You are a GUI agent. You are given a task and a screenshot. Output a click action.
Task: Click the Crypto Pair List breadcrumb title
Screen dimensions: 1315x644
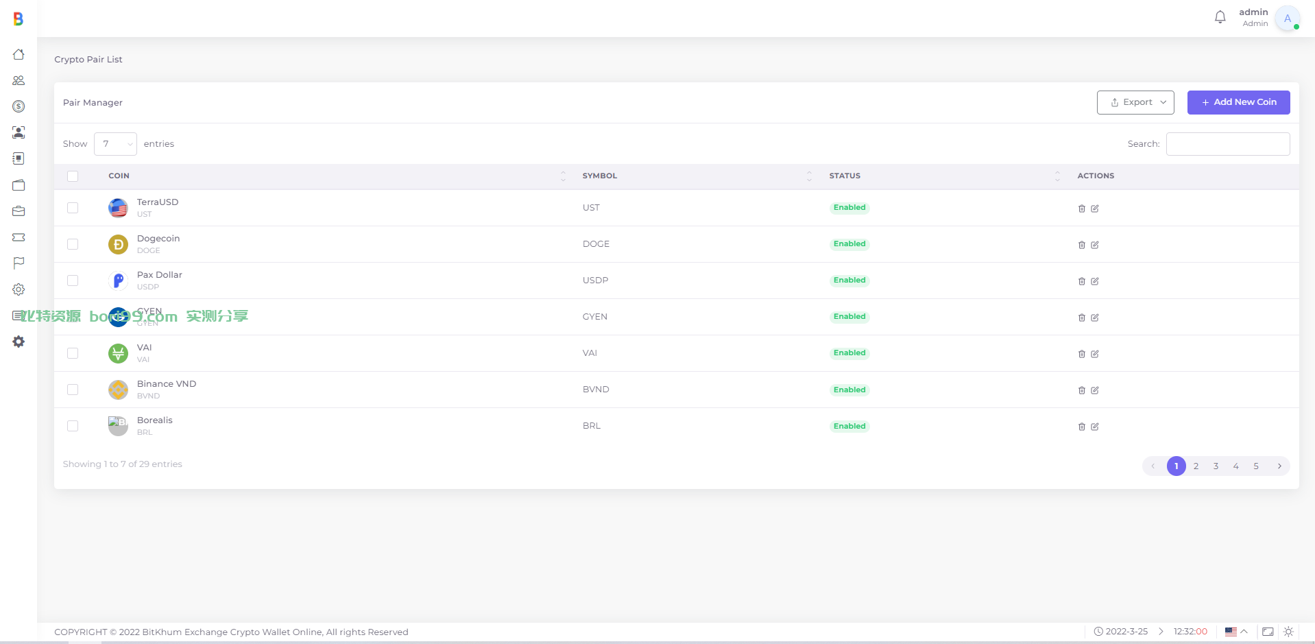click(x=88, y=60)
